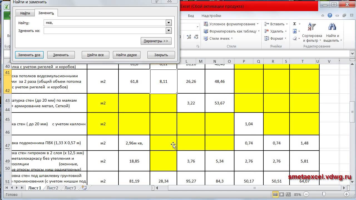The width and height of the screenshot is (356, 200).
Task: Open Удалить dropdown arrow
Action: pyautogui.click(x=286, y=31)
